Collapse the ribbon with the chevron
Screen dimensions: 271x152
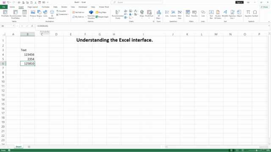tap(269, 22)
